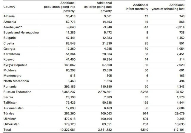Click Kyrgyz Republic population value 143,862
Image resolution: width=191 pixels, height=133 pixels.
pyautogui.click(x=70, y=65)
